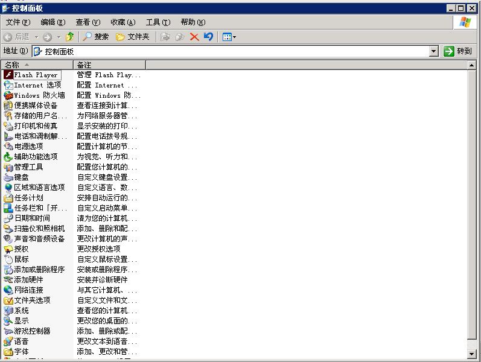Click the description '安装并诊断硬件'

[102, 280]
